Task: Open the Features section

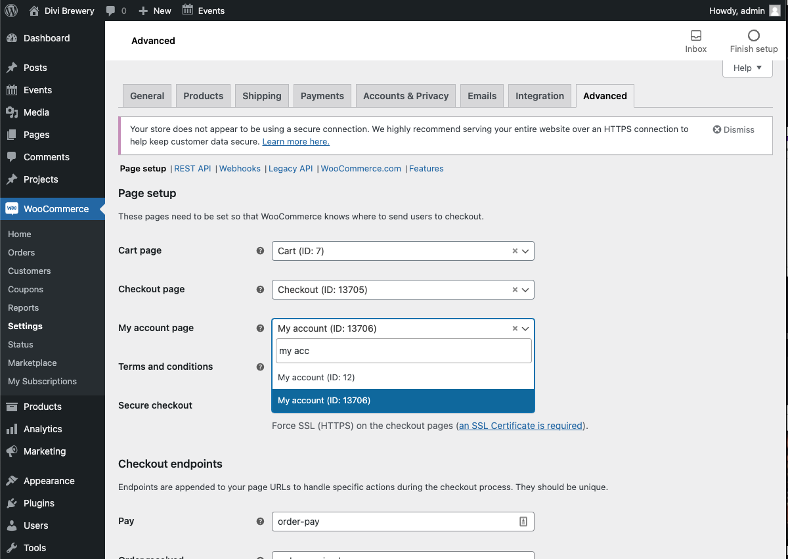Action: point(426,169)
